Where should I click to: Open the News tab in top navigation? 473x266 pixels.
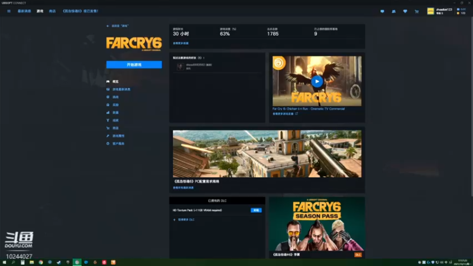24,11
